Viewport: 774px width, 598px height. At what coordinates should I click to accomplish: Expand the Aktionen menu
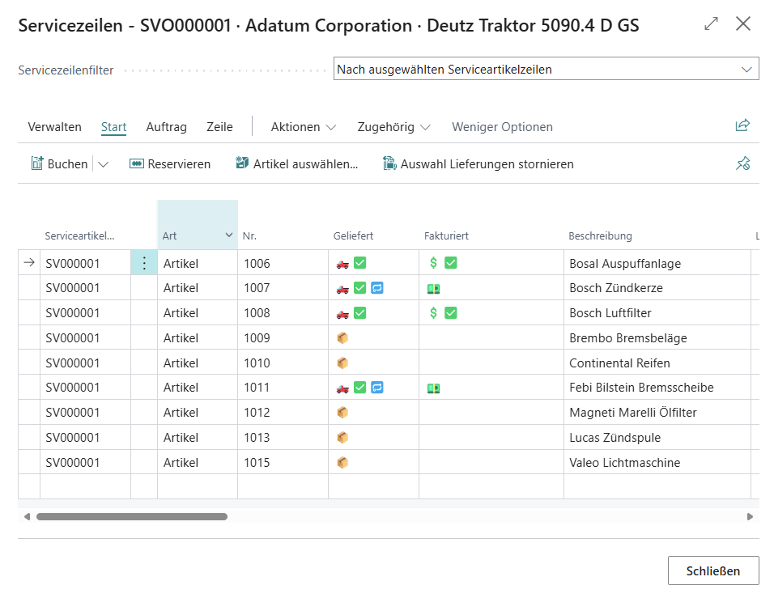tap(303, 127)
